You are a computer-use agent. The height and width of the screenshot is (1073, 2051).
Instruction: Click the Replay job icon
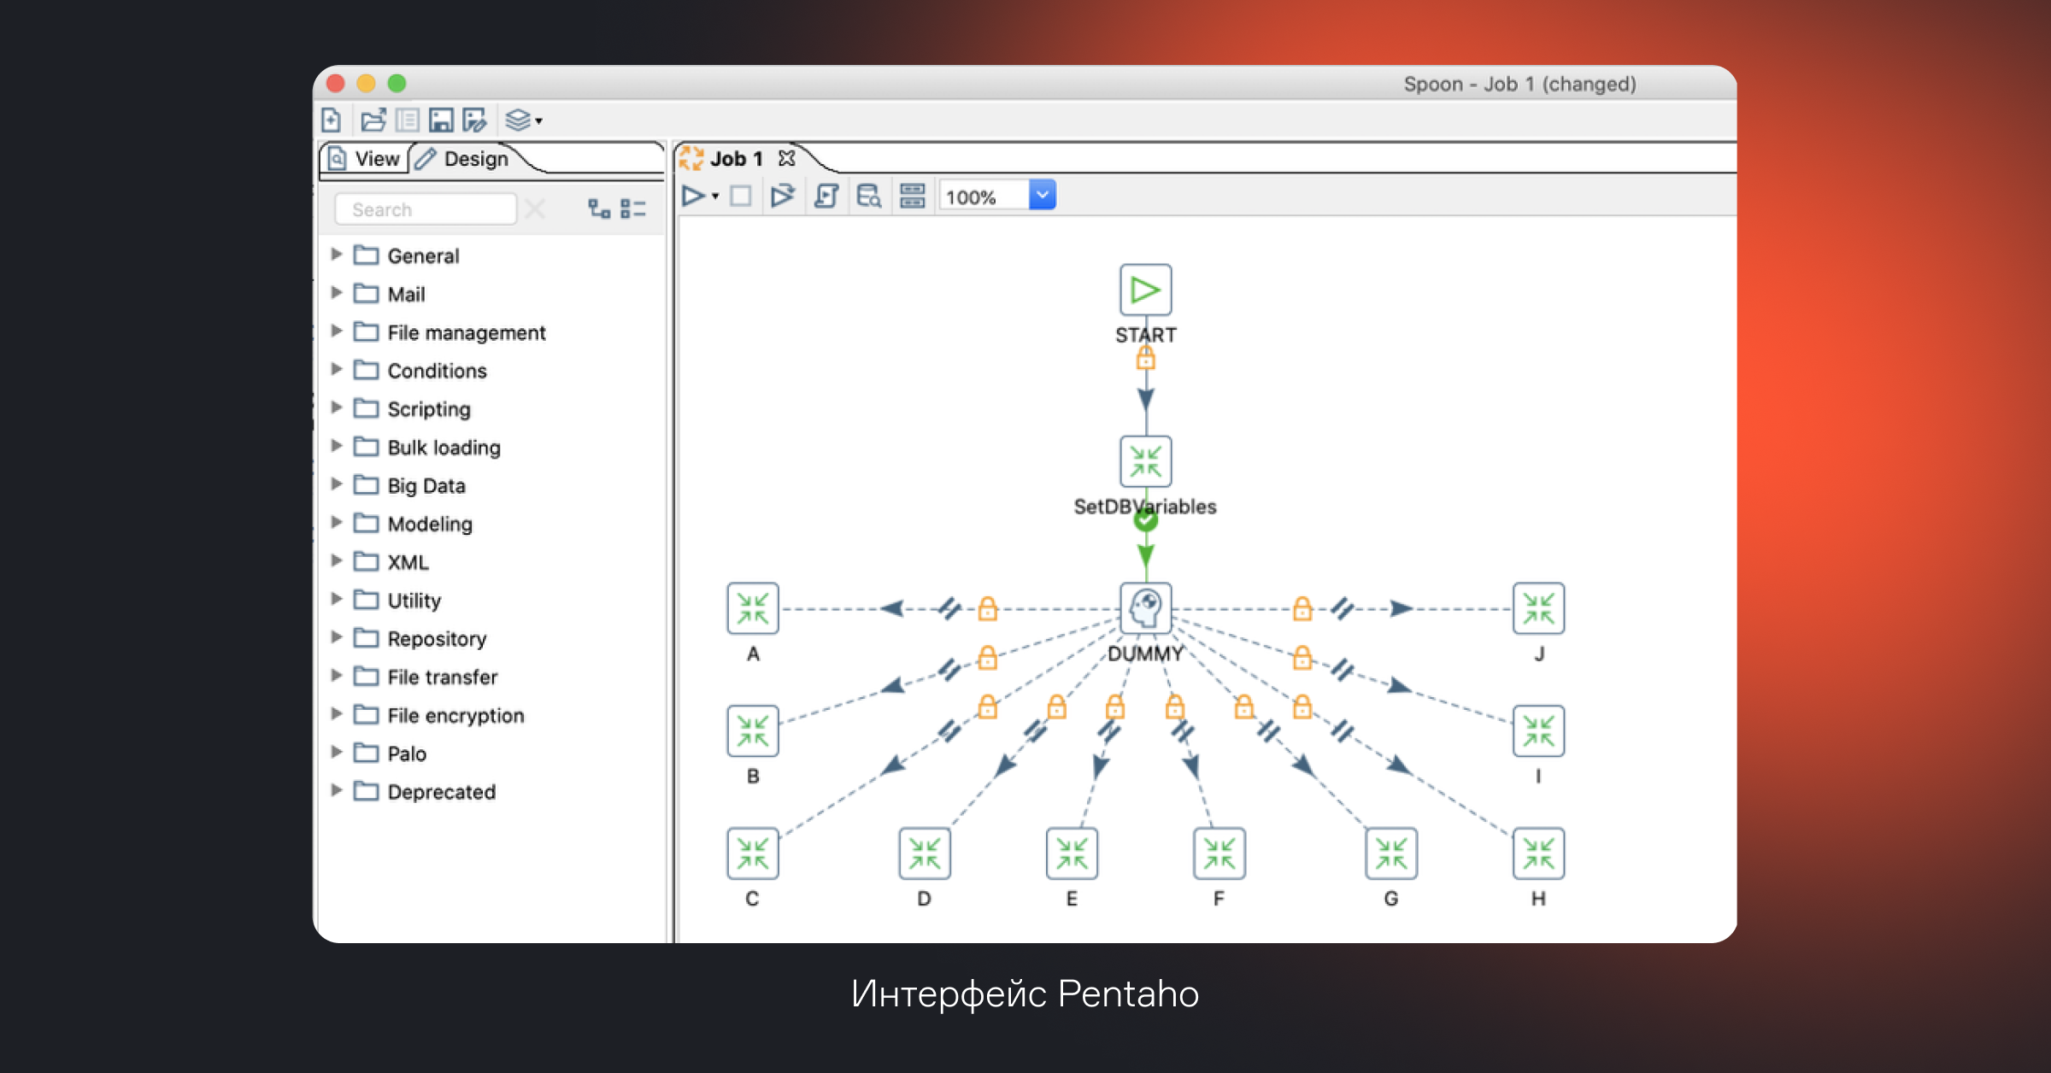783,196
